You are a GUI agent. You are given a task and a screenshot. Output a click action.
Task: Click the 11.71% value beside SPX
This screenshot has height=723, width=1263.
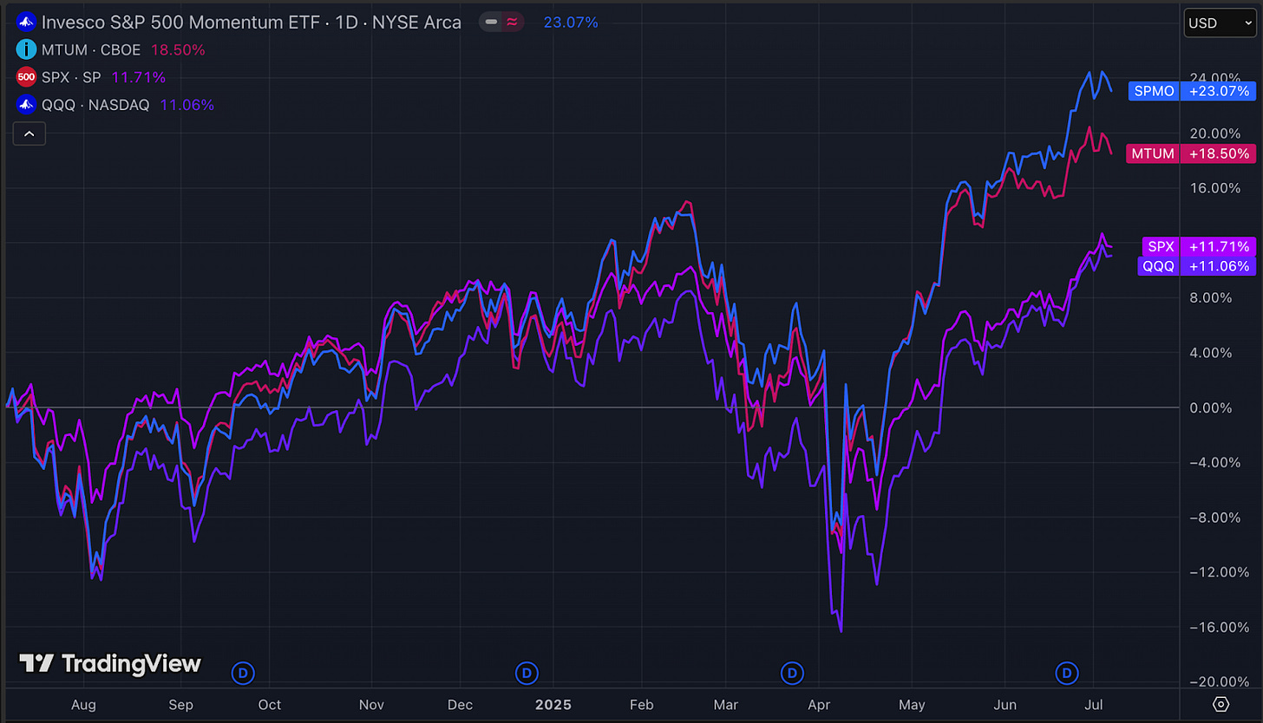[138, 78]
